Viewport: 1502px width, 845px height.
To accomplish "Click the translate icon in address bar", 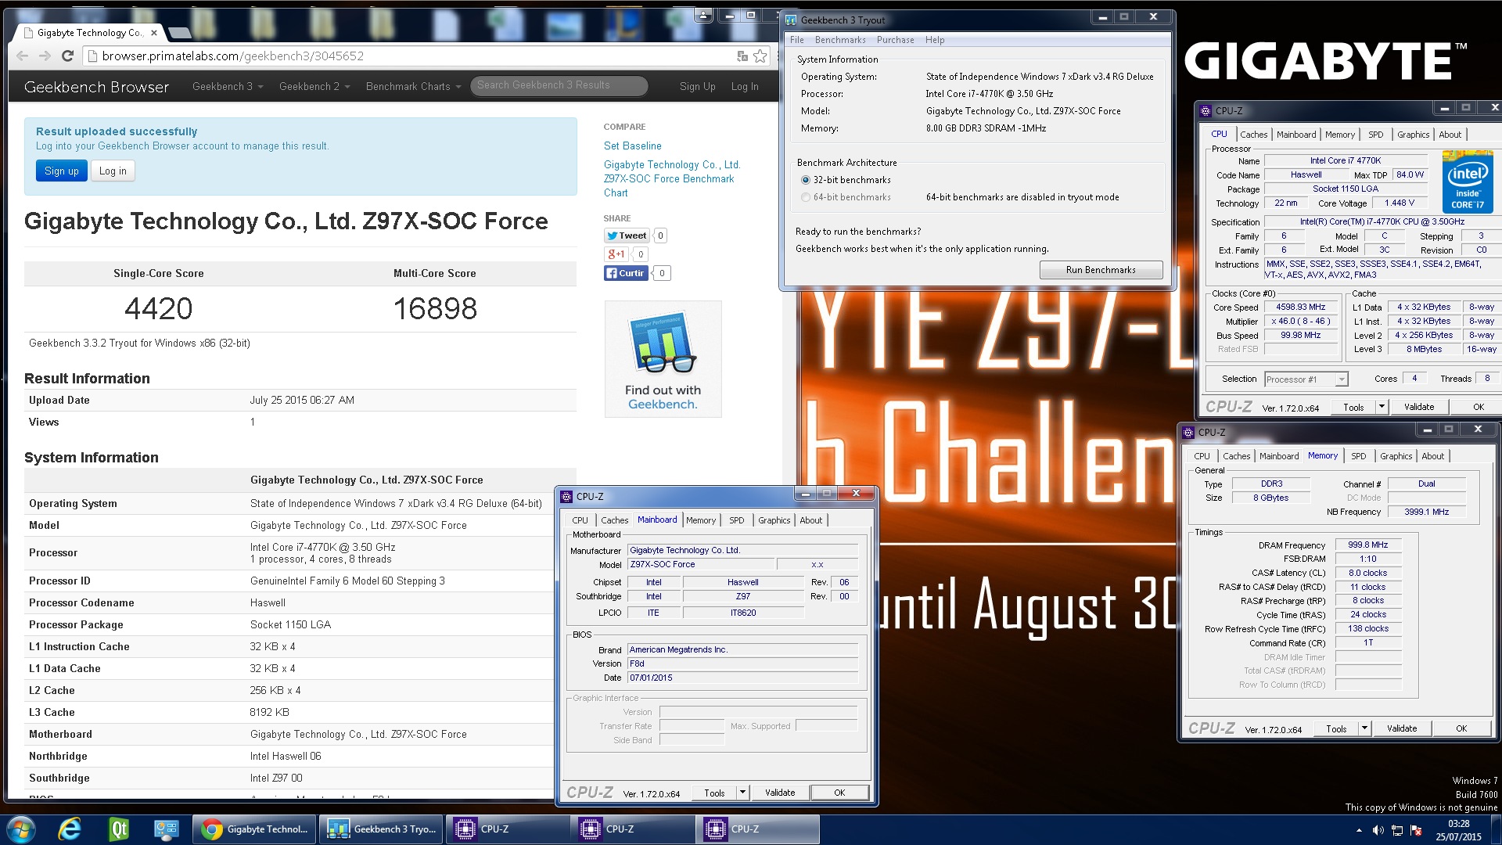I will pyautogui.click(x=742, y=56).
